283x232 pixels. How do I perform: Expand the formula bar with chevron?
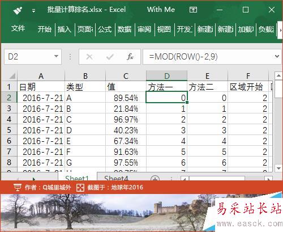tap(277, 56)
